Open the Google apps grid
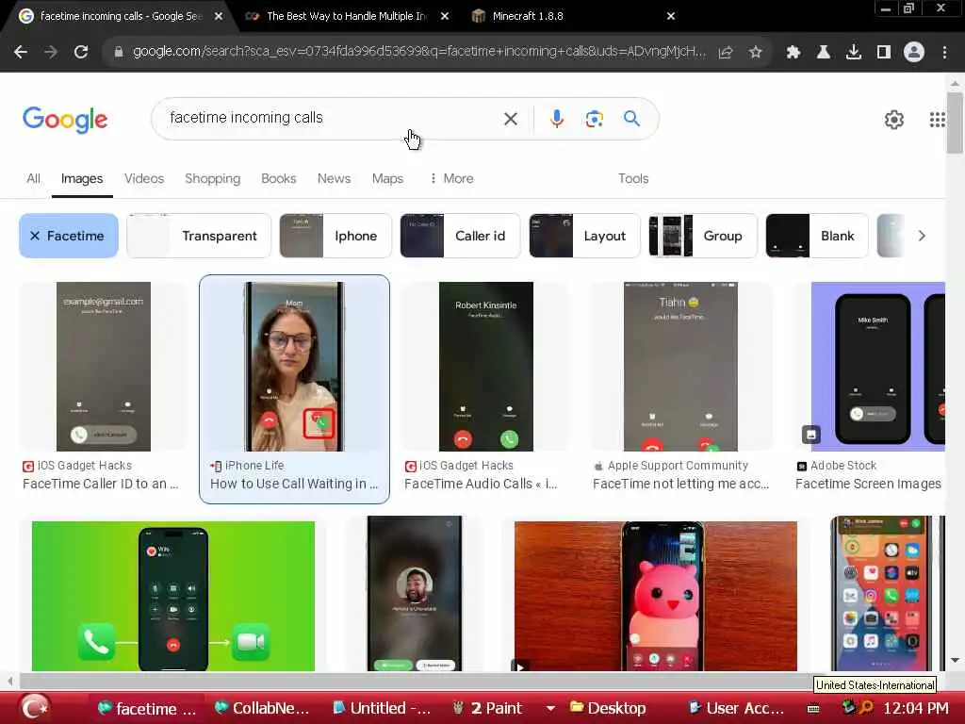 [937, 120]
